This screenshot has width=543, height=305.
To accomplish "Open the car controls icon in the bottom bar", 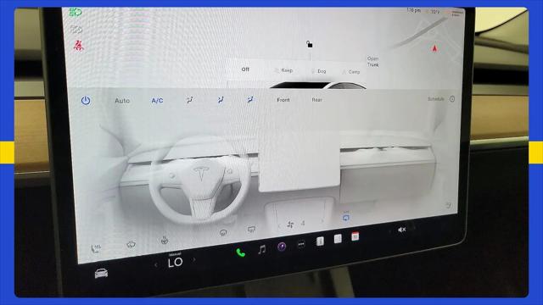I will (101, 274).
